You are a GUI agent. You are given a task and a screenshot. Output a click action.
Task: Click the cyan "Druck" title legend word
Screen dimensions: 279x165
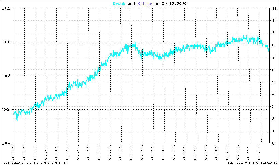pyautogui.click(x=119, y=4)
